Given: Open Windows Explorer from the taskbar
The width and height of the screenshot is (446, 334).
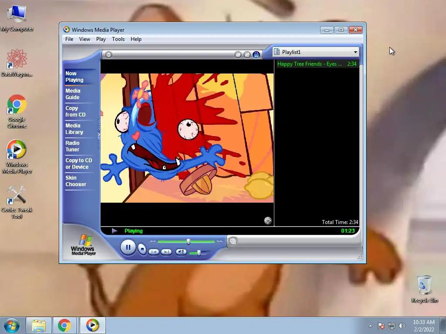Looking at the screenshot, I should click(x=39, y=325).
